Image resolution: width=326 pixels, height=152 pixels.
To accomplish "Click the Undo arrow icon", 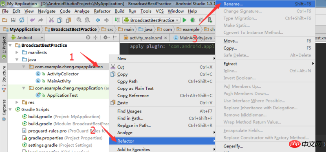I will pyautogui.click(x=33, y=20).
